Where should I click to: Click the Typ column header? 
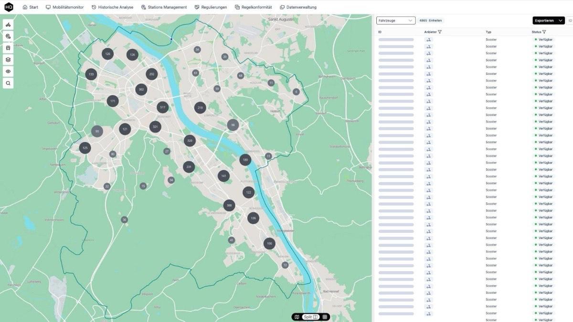(488, 32)
